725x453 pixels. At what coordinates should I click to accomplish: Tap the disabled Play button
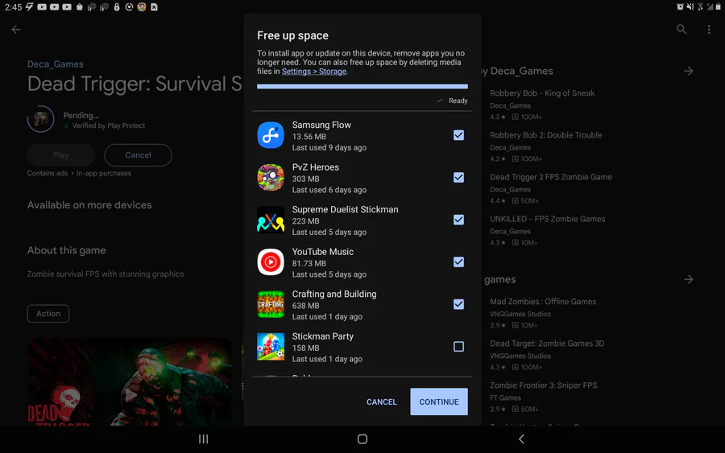(x=61, y=155)
